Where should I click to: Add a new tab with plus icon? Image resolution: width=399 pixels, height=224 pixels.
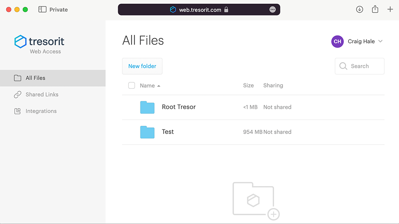click(x=390, y=9)
